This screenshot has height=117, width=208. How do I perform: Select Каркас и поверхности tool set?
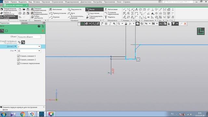coord(9,13)
